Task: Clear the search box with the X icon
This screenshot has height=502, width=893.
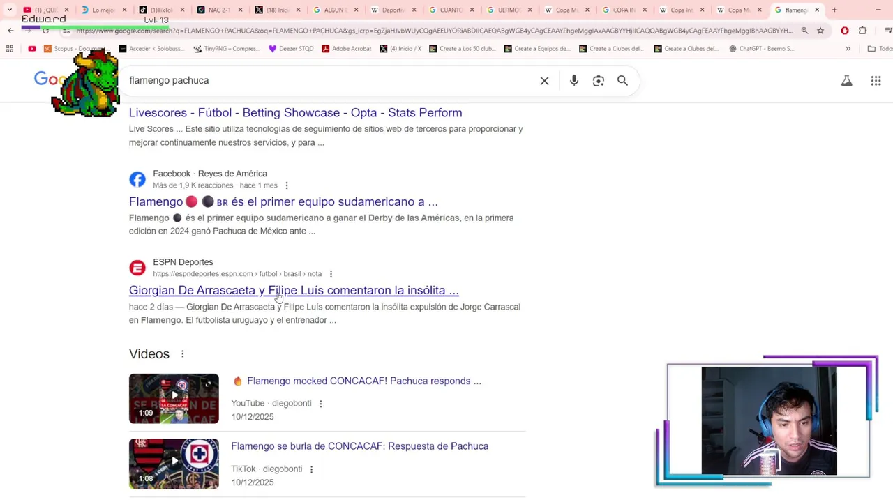Action: (x=544, y=81)
